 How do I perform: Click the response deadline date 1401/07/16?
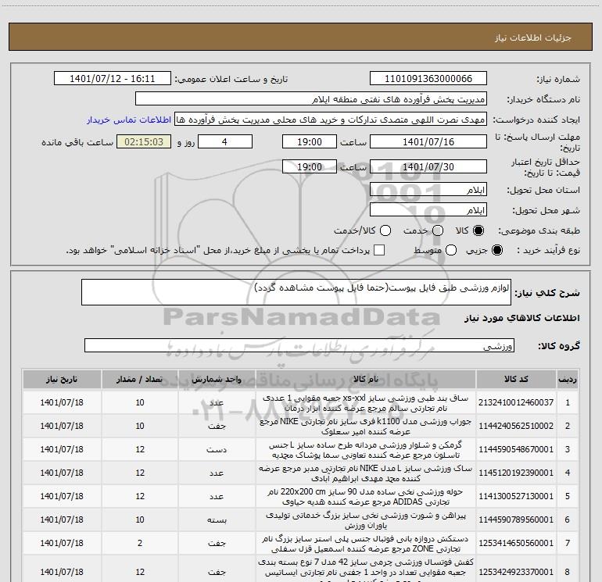[428, 143]
